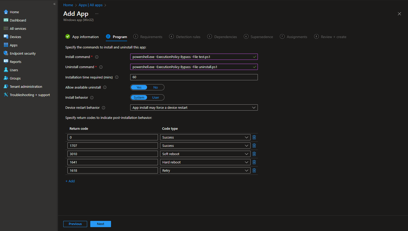Edit the return code 1641 field
The height and width of the screenshot is (231, 408).
click(x=113, y=162)
